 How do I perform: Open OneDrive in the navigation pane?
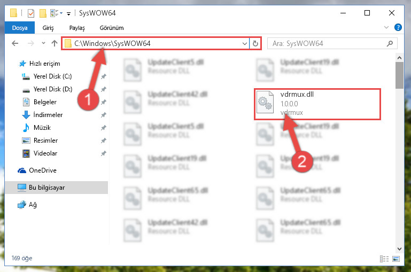point(43,170)
